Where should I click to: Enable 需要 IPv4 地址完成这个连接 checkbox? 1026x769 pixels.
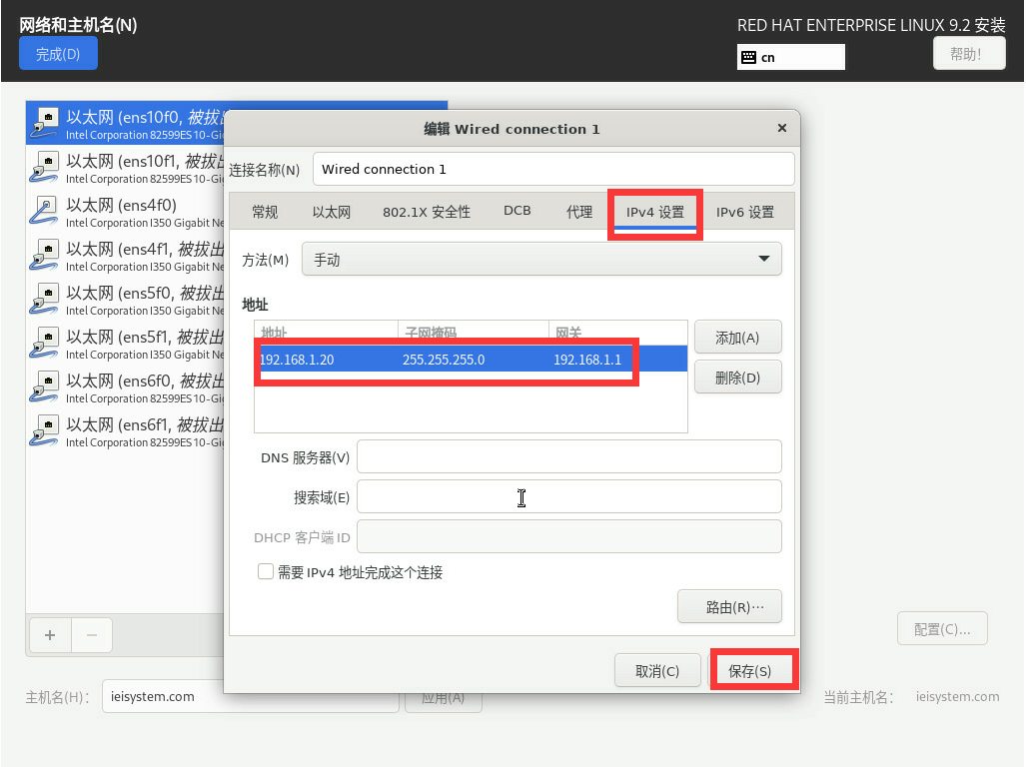tap(266, 572)
